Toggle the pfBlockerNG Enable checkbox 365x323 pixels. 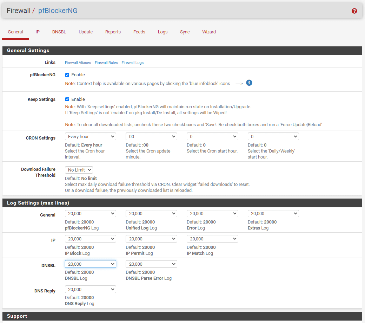point(67,75)
